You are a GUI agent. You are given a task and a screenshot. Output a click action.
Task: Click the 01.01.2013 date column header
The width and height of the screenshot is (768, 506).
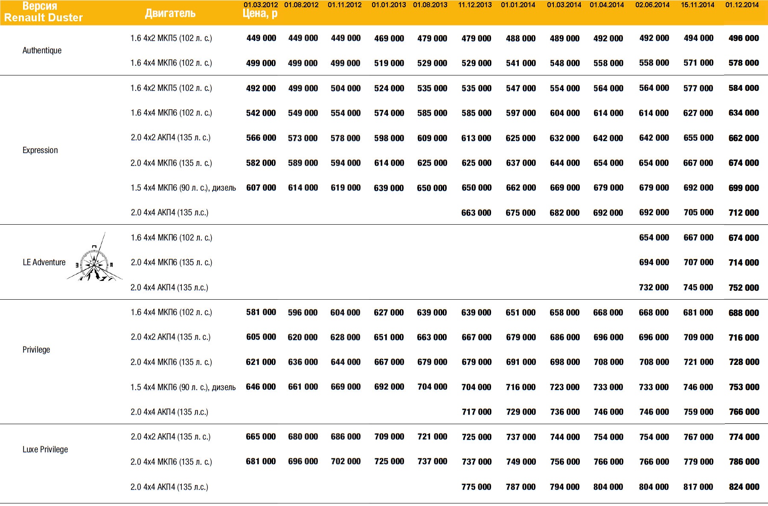(389, 5)
